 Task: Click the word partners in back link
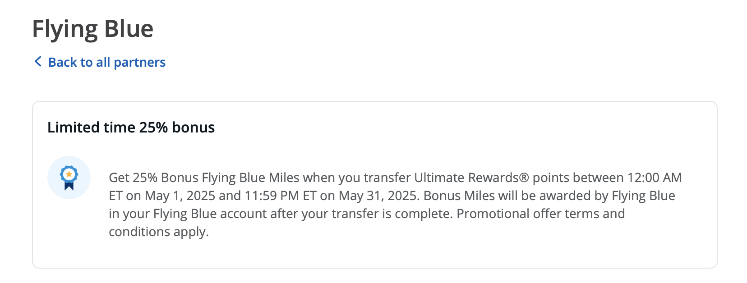tap(140, 62)
